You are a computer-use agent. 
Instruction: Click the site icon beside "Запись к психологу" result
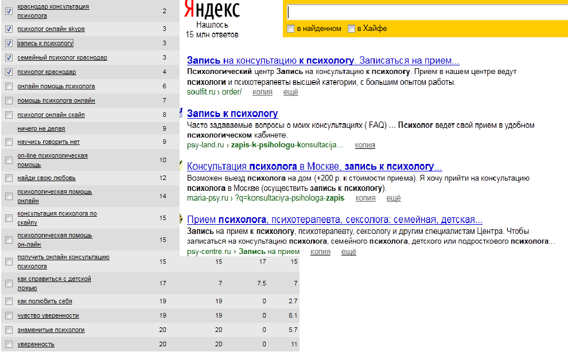181,112
